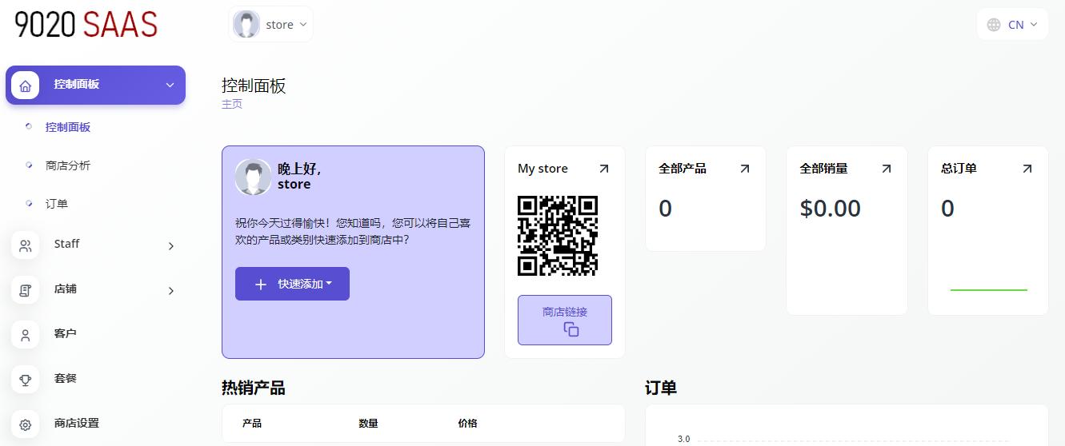This screenshot has height=446, width=1065.
Task: Click the store QR code
Action: point(559,236)
